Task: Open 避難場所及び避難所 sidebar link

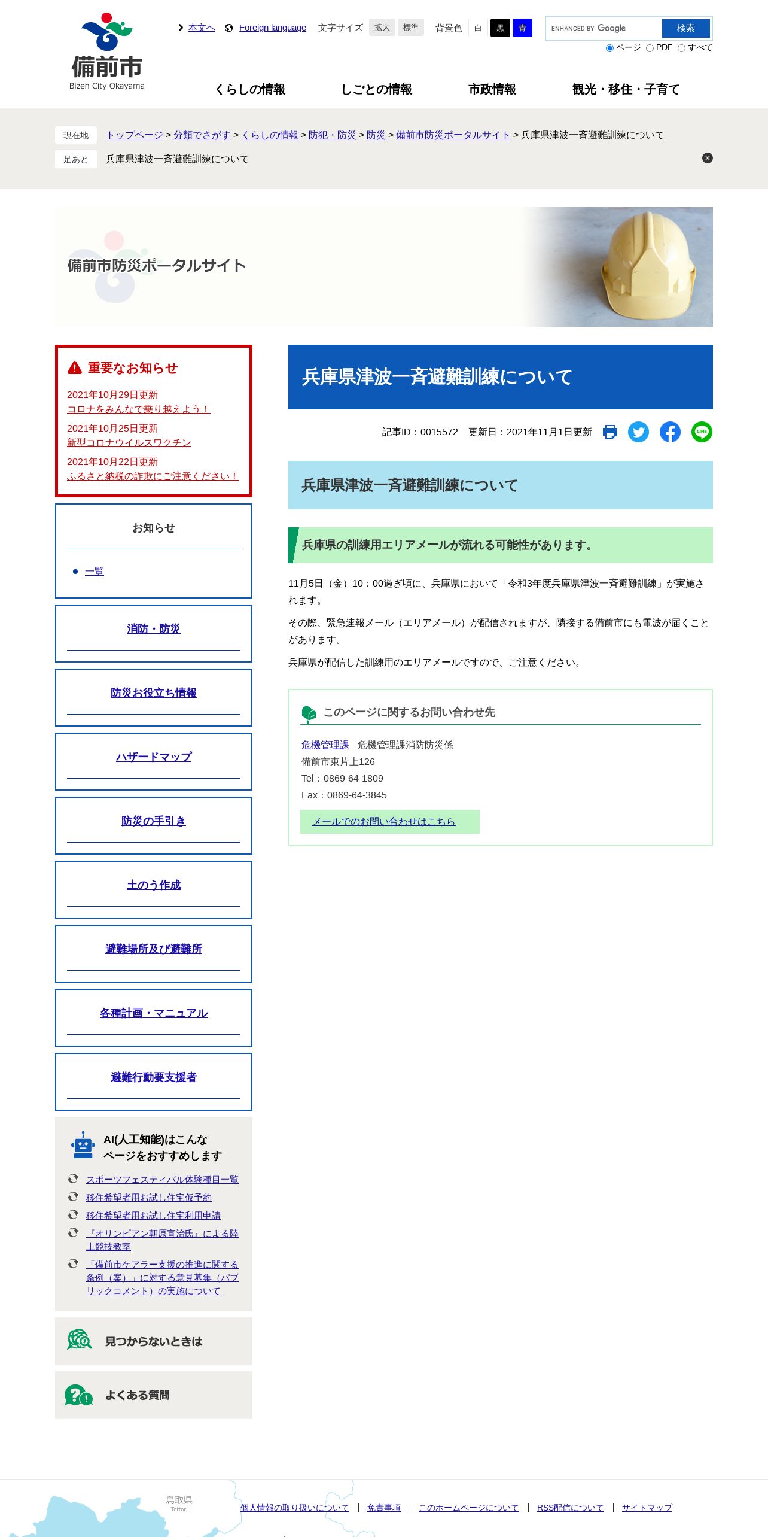Action: [x=154, y=949]
